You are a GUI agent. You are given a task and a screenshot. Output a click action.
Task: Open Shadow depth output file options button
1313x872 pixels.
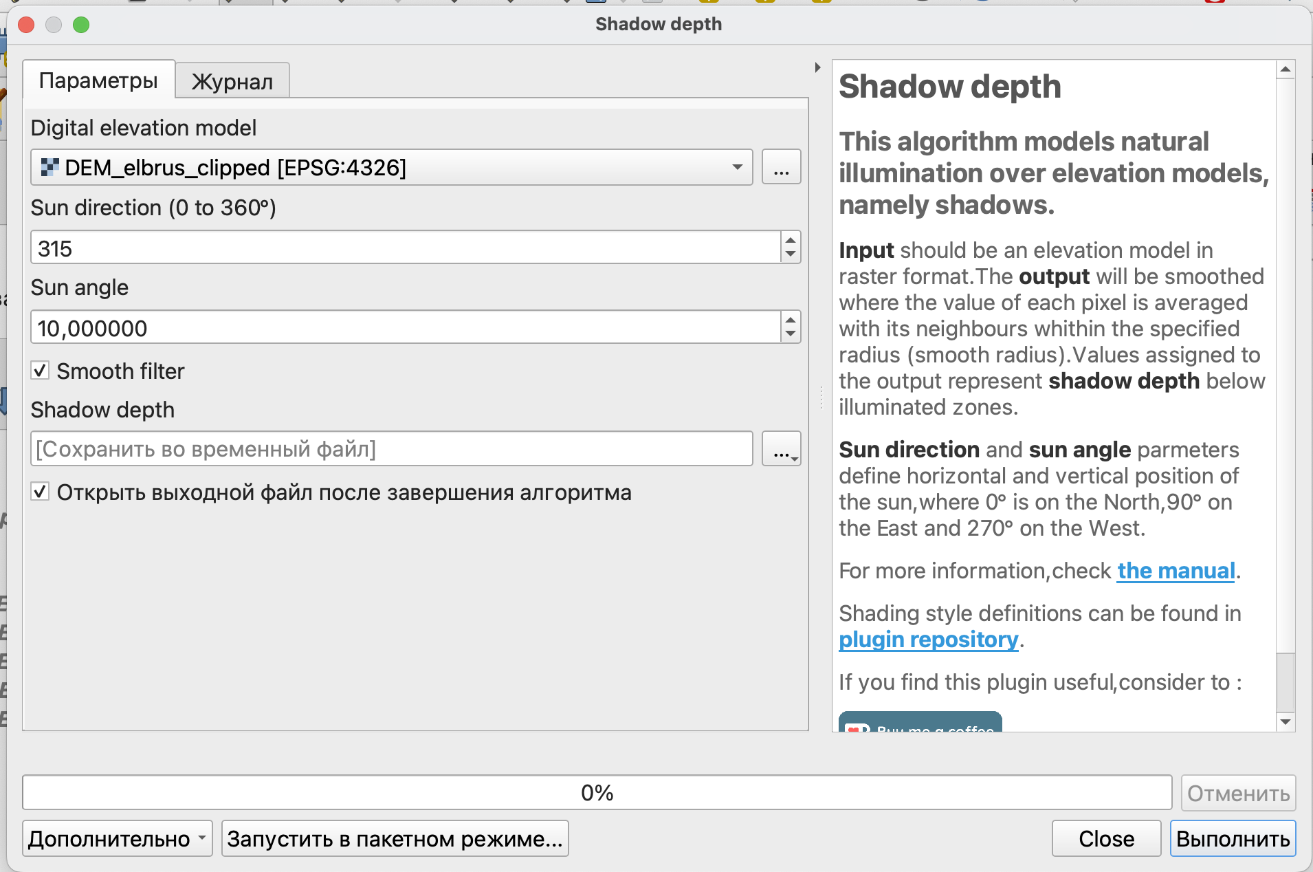(781, 449)
